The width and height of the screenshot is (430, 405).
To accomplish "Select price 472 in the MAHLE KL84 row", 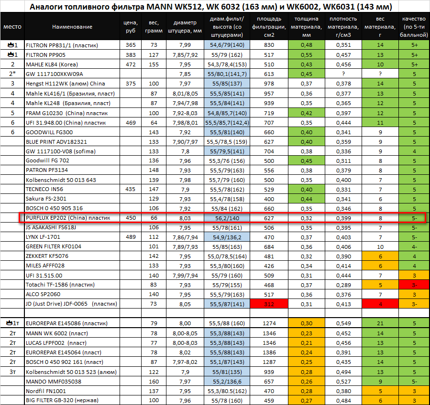I will click(x=131, y=64).
